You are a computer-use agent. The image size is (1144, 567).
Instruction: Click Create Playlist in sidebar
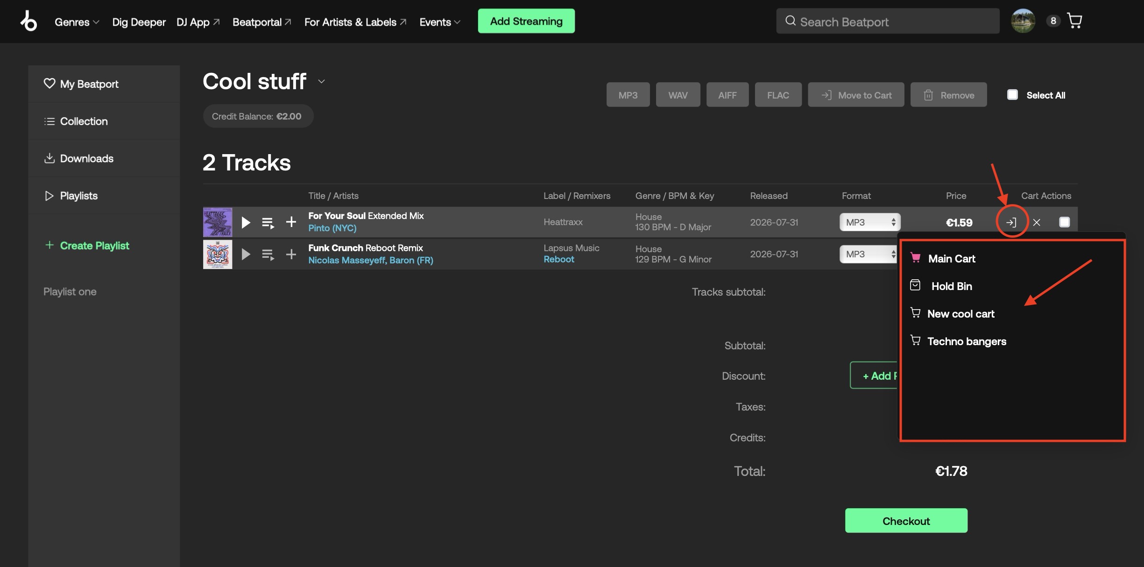(x=87, y=246)
